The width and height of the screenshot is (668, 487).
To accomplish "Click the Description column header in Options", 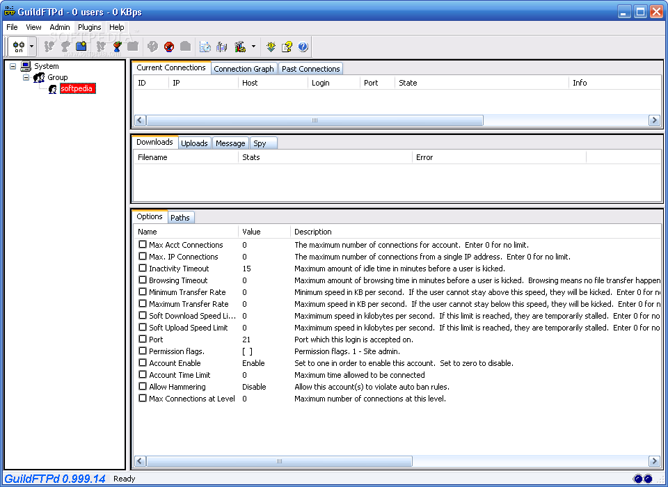I will pos(475,232).
